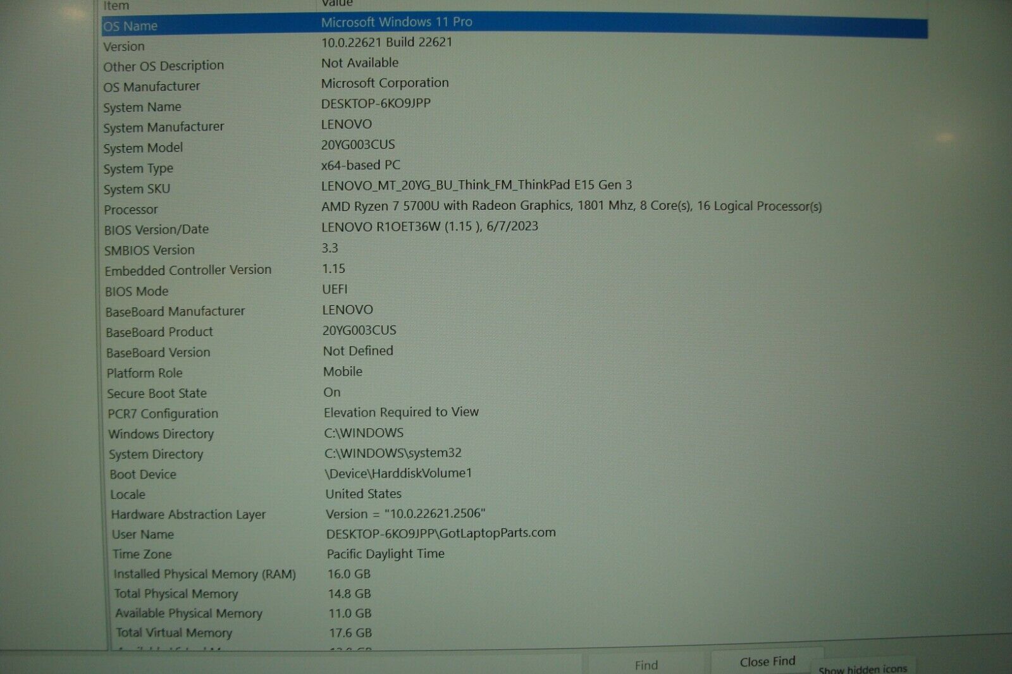
Task: Click the Find button
Action: coord(646,665)
